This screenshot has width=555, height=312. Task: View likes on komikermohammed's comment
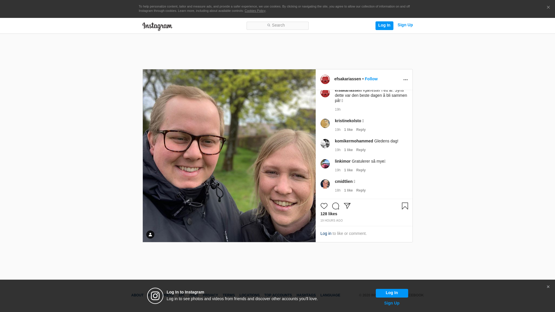(x=348, y=150)
